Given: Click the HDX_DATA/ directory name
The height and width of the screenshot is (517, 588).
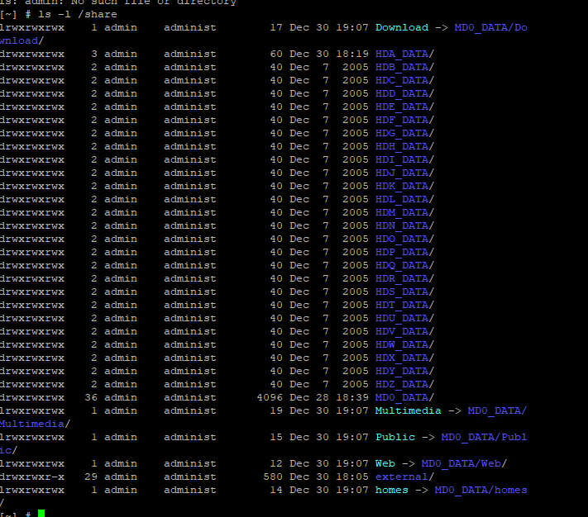Looking at the screenshot, I should pos(404,358).
